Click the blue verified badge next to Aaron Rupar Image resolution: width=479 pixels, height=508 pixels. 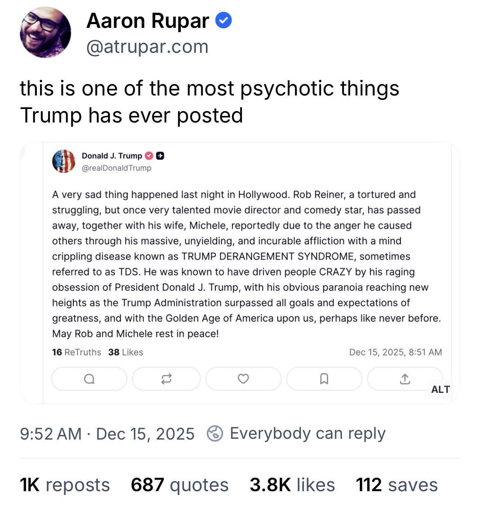click(224, 20)
